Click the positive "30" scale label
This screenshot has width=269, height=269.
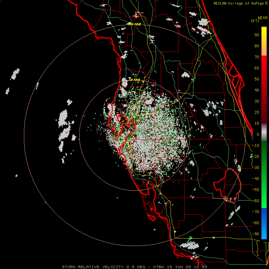click(x=257, y=101)
